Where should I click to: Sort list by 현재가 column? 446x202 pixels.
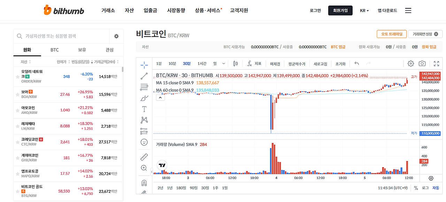coord(63,62)
